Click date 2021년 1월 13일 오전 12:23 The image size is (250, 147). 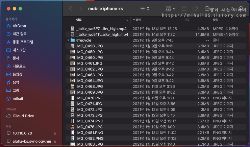click(x=155, y=29)
